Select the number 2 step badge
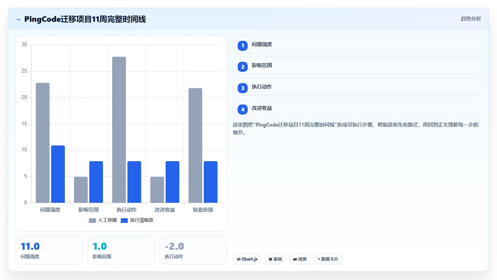Image resolution: width=497 pixels, height=280 pixels. pyautogui.click(x=243, y=67)
